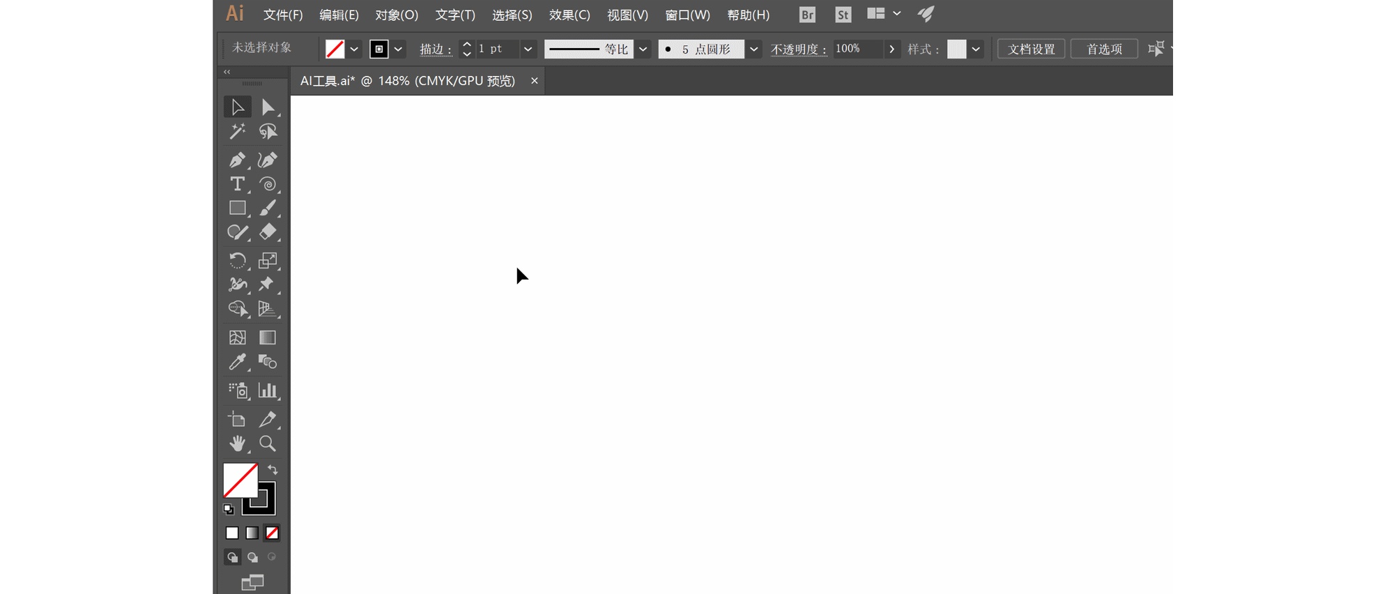Image resolution: width=1394 pixels, height=594 pixels.
Task: Select the Mesh tool
Action: point(238,337)
